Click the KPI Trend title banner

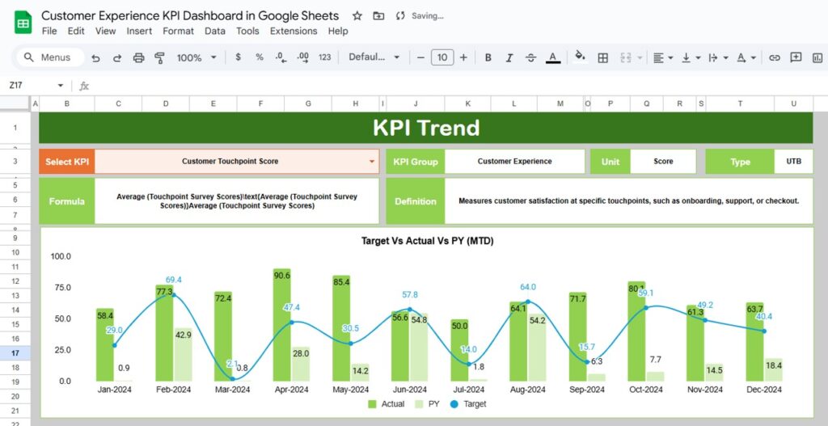(x=425, y=128)
